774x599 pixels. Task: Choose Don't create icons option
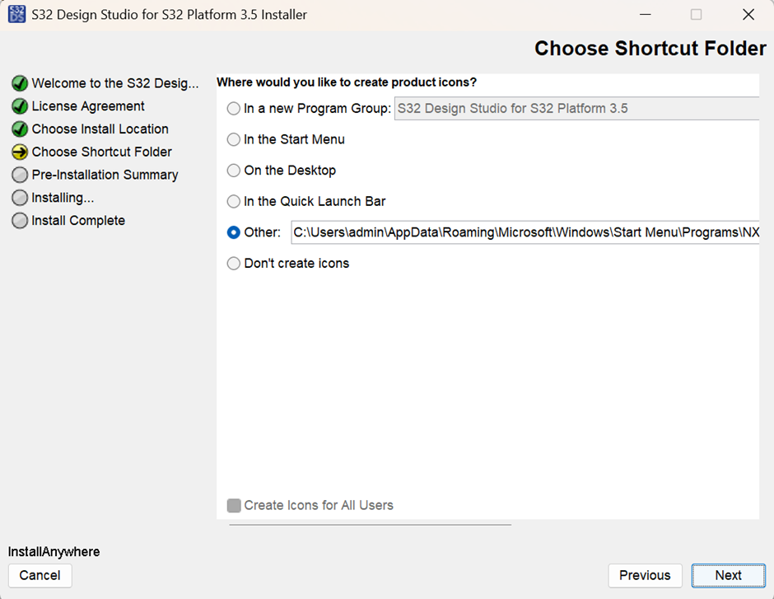pyautogui.click(x=234, y=264)
